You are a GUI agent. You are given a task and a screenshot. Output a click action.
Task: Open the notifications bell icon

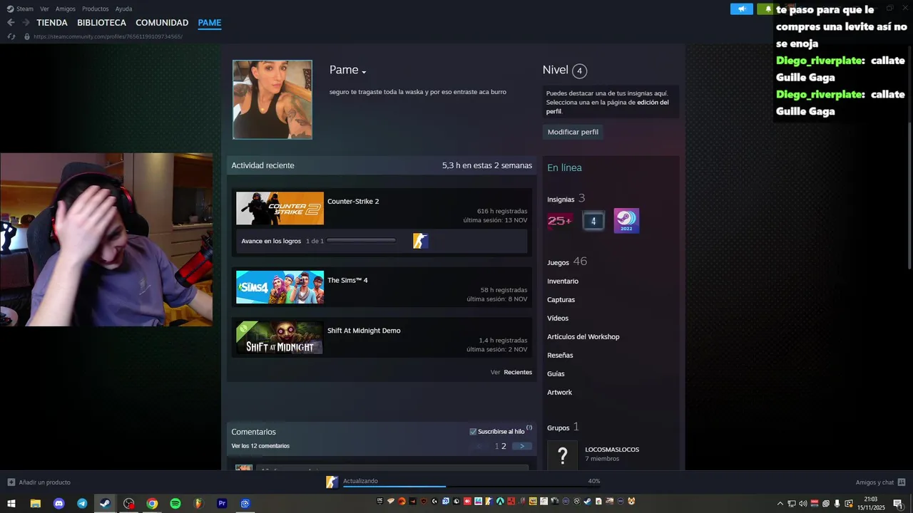[x=767, y=9]
